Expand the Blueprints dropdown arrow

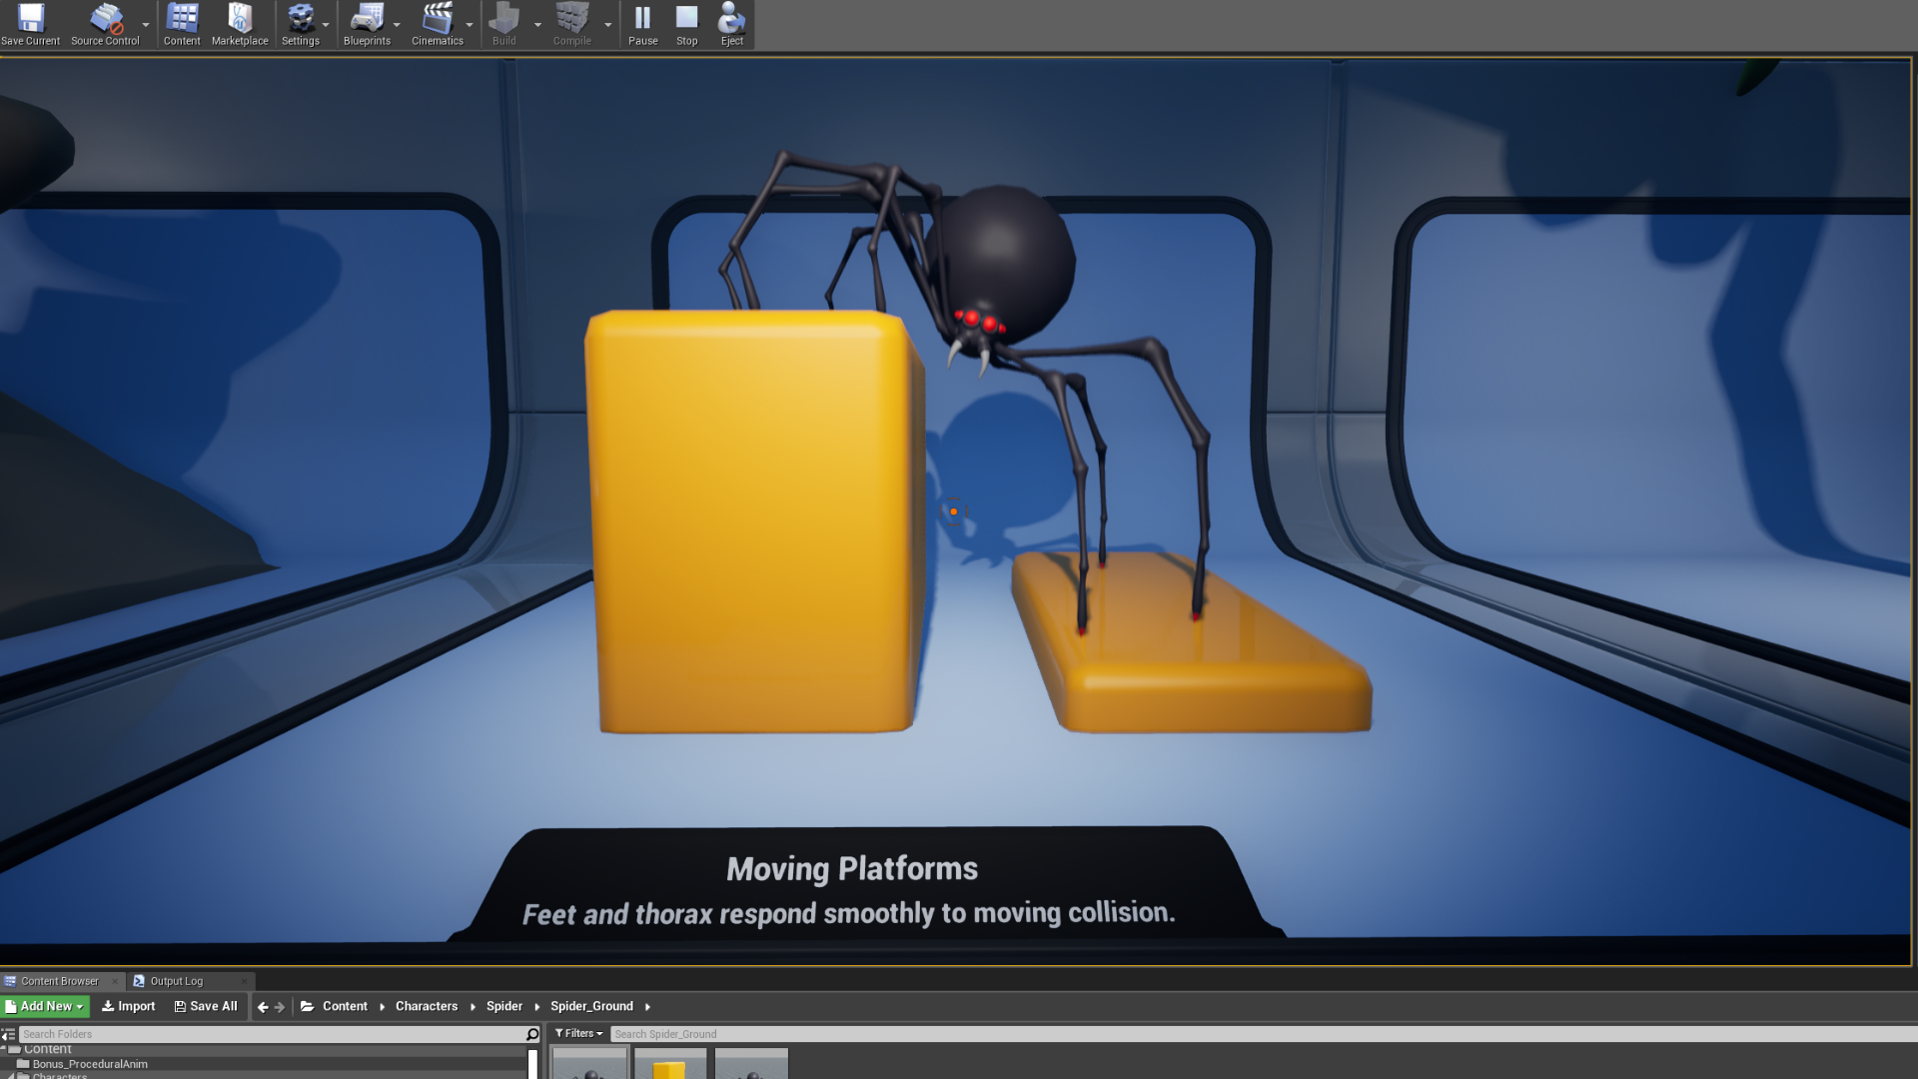397,25
